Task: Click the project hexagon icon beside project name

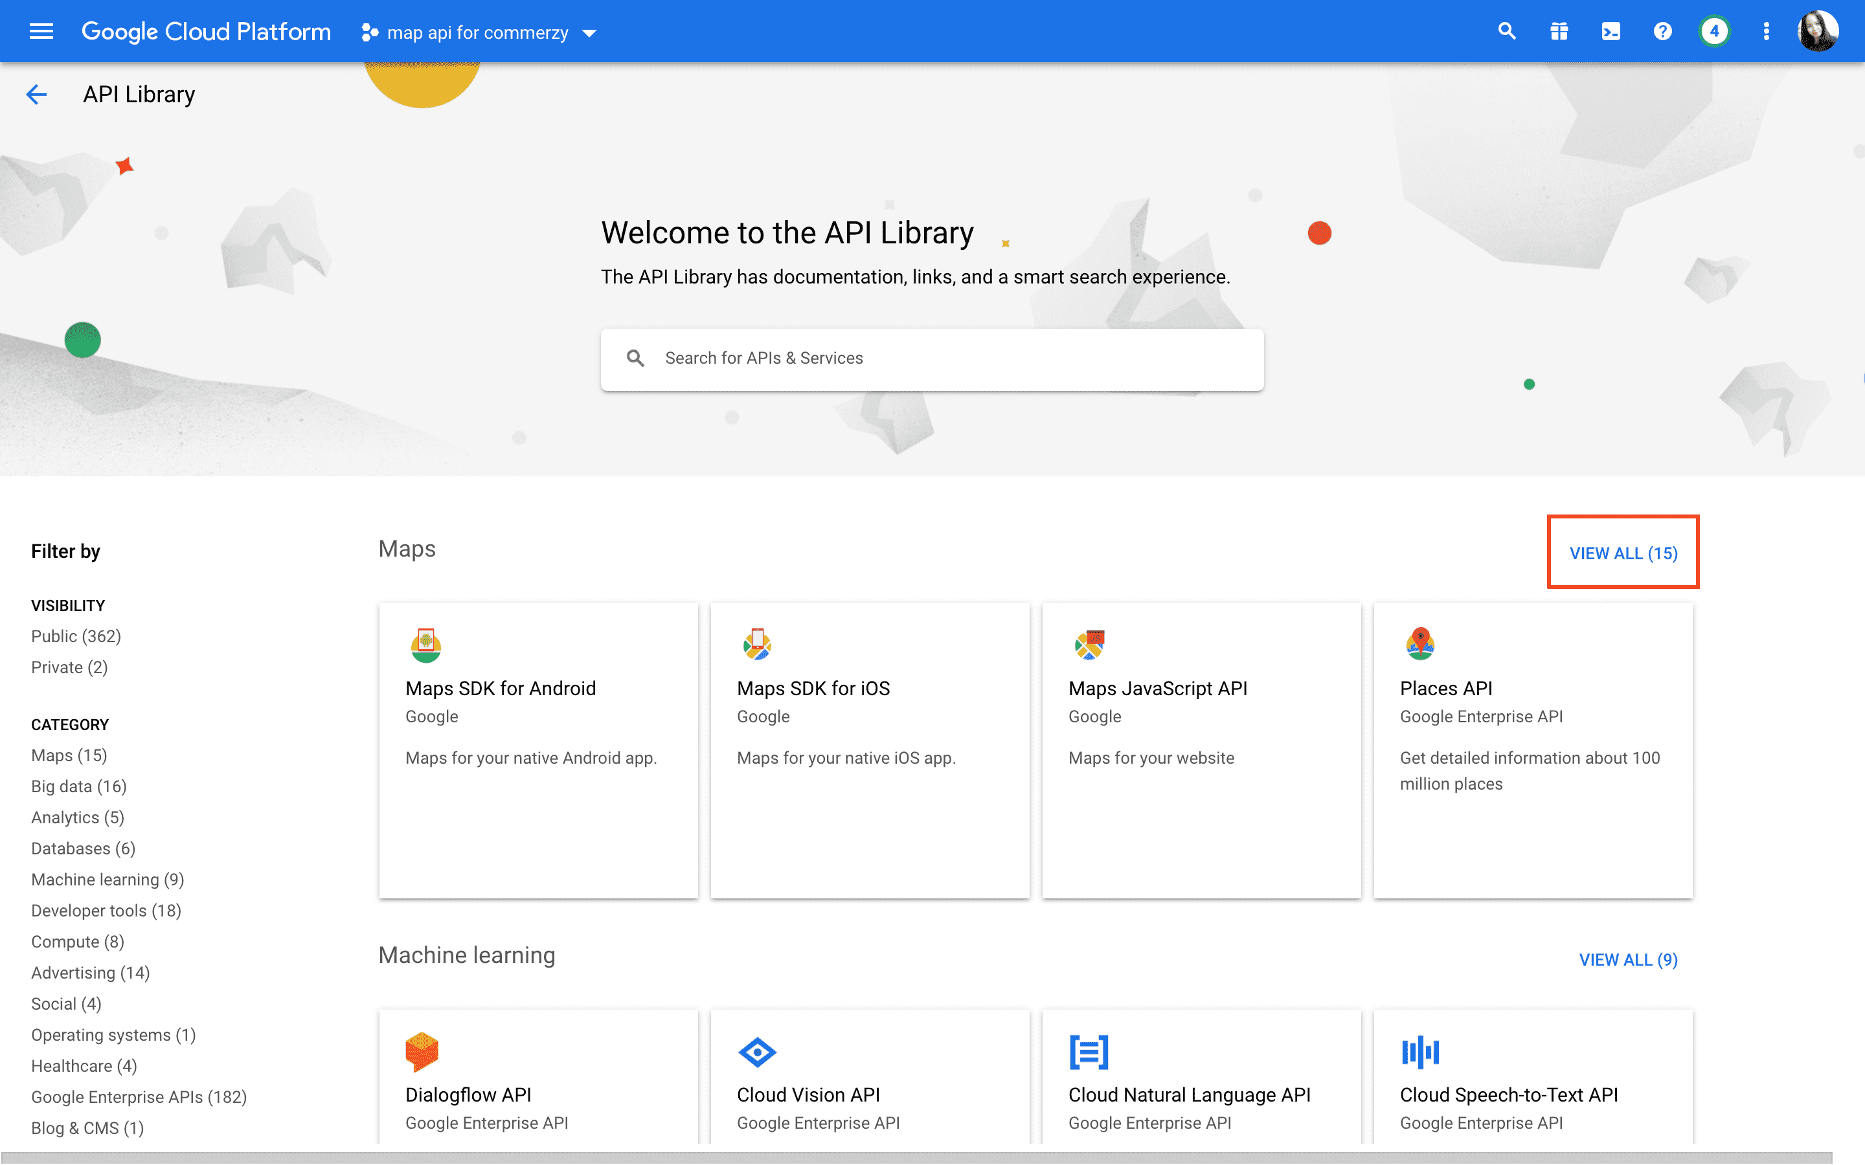Action: pyautogui.click(x=370, y=32)
